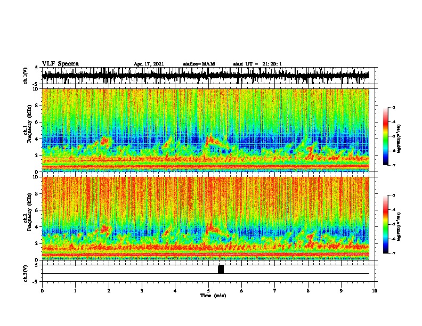422x326 pixels.
Task: Click the time axis tick label "5"
Action: point(208,291)
